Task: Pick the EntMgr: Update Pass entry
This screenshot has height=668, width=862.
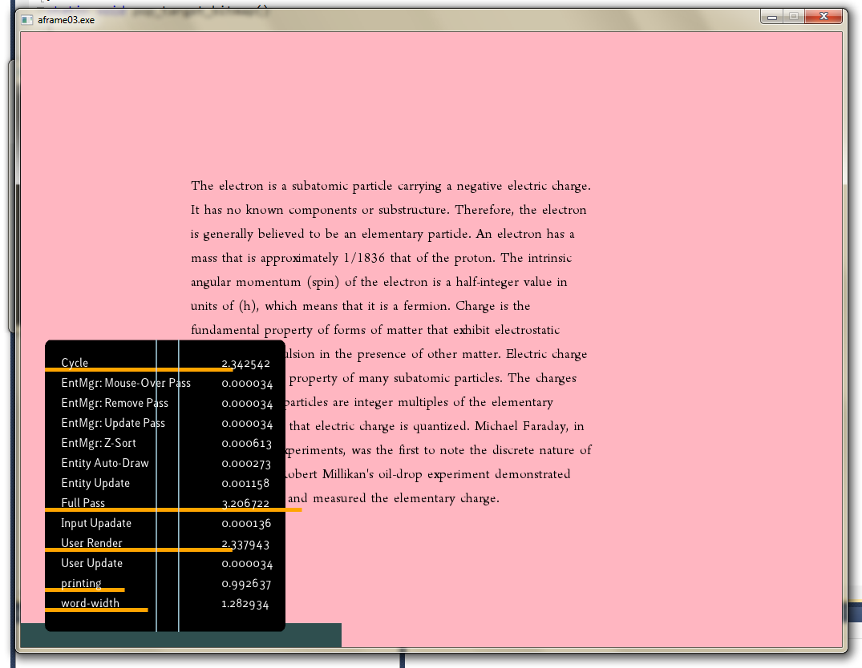Action: point(113,423)
